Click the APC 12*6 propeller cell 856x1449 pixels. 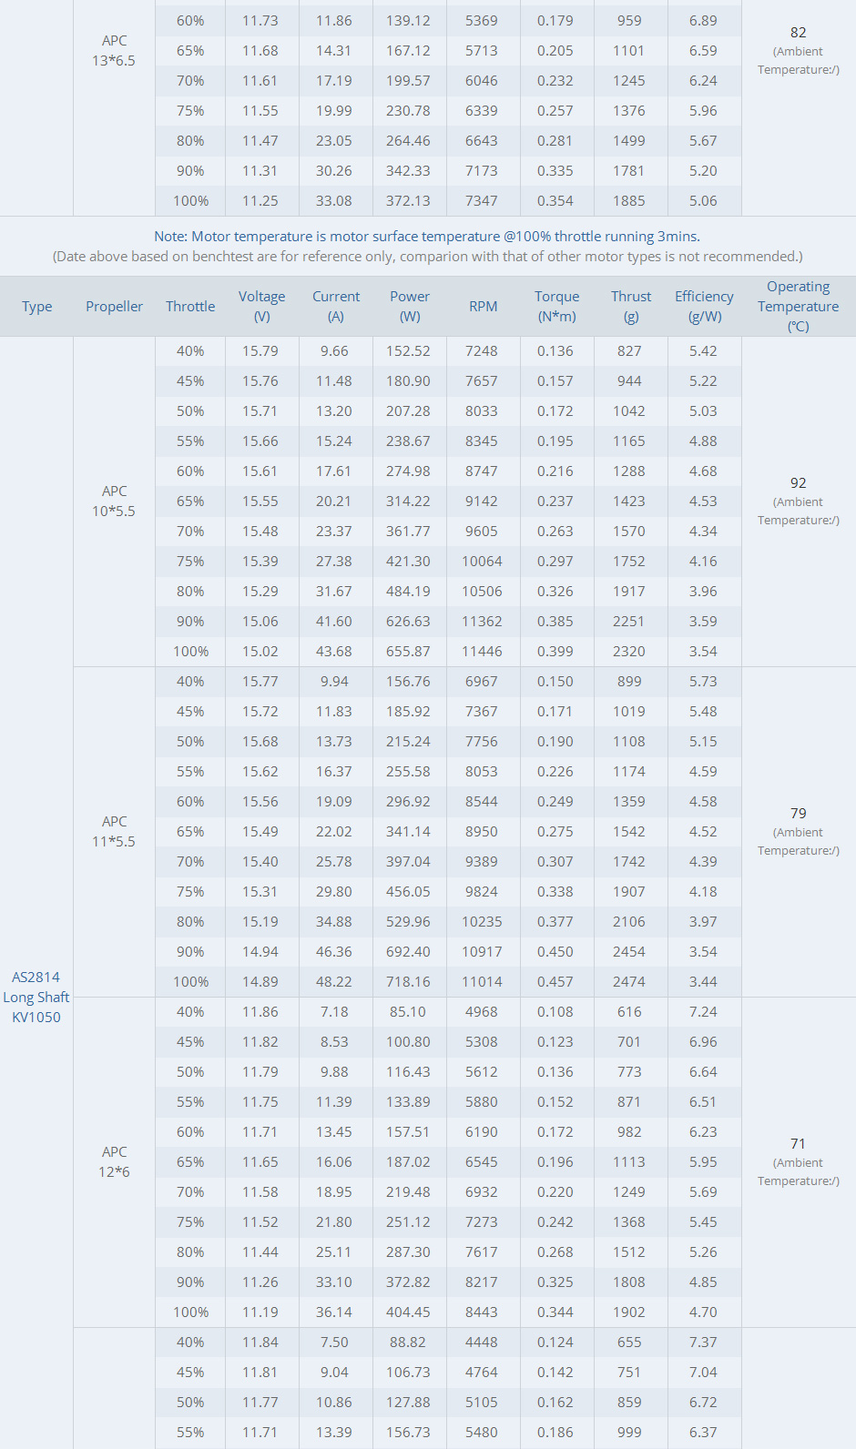(114, 1162)
